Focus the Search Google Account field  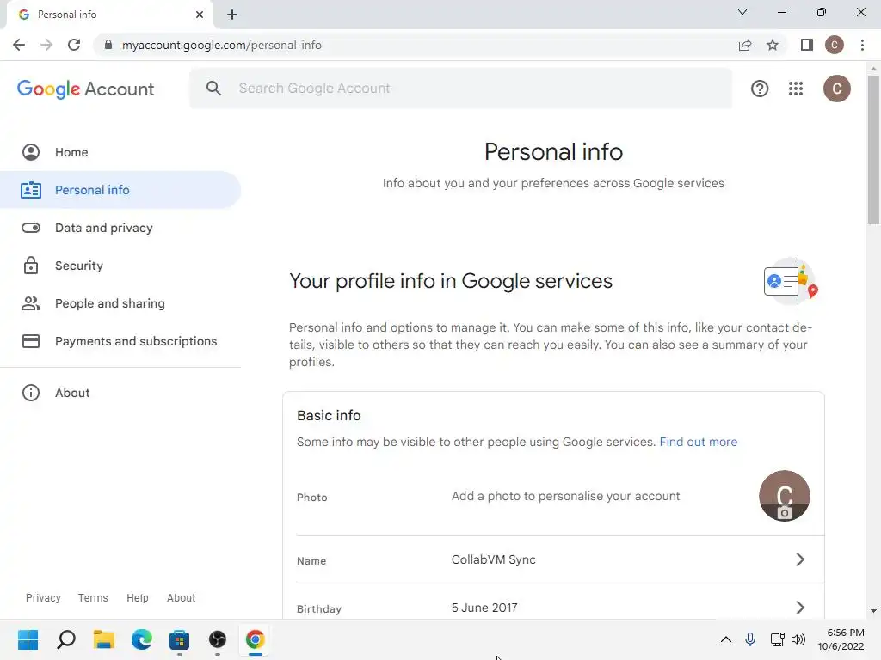[461, 89]
